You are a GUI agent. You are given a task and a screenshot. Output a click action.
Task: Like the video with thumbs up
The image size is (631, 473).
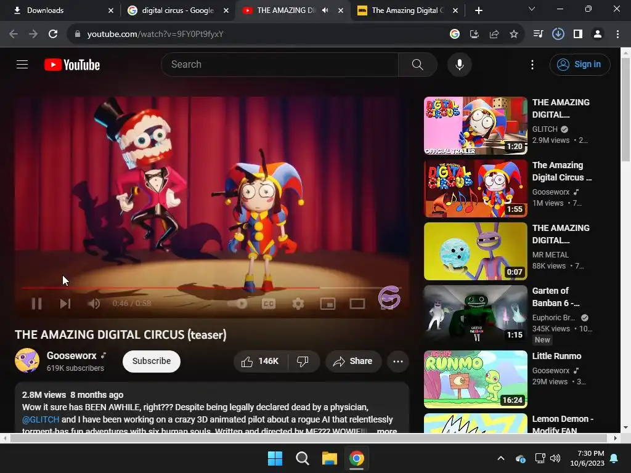coord(260,361)
